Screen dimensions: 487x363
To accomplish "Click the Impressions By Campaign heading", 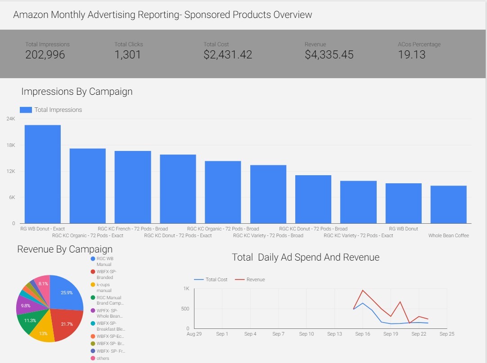I will coord(77,92).
